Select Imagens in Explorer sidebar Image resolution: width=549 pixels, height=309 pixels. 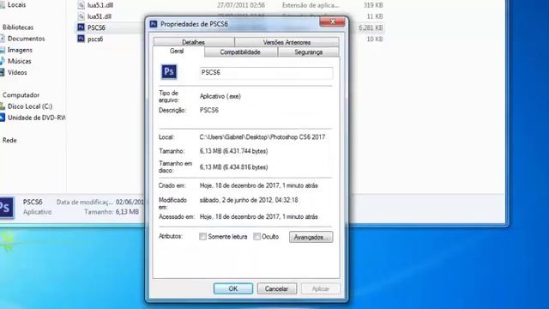tap(20, 50)
